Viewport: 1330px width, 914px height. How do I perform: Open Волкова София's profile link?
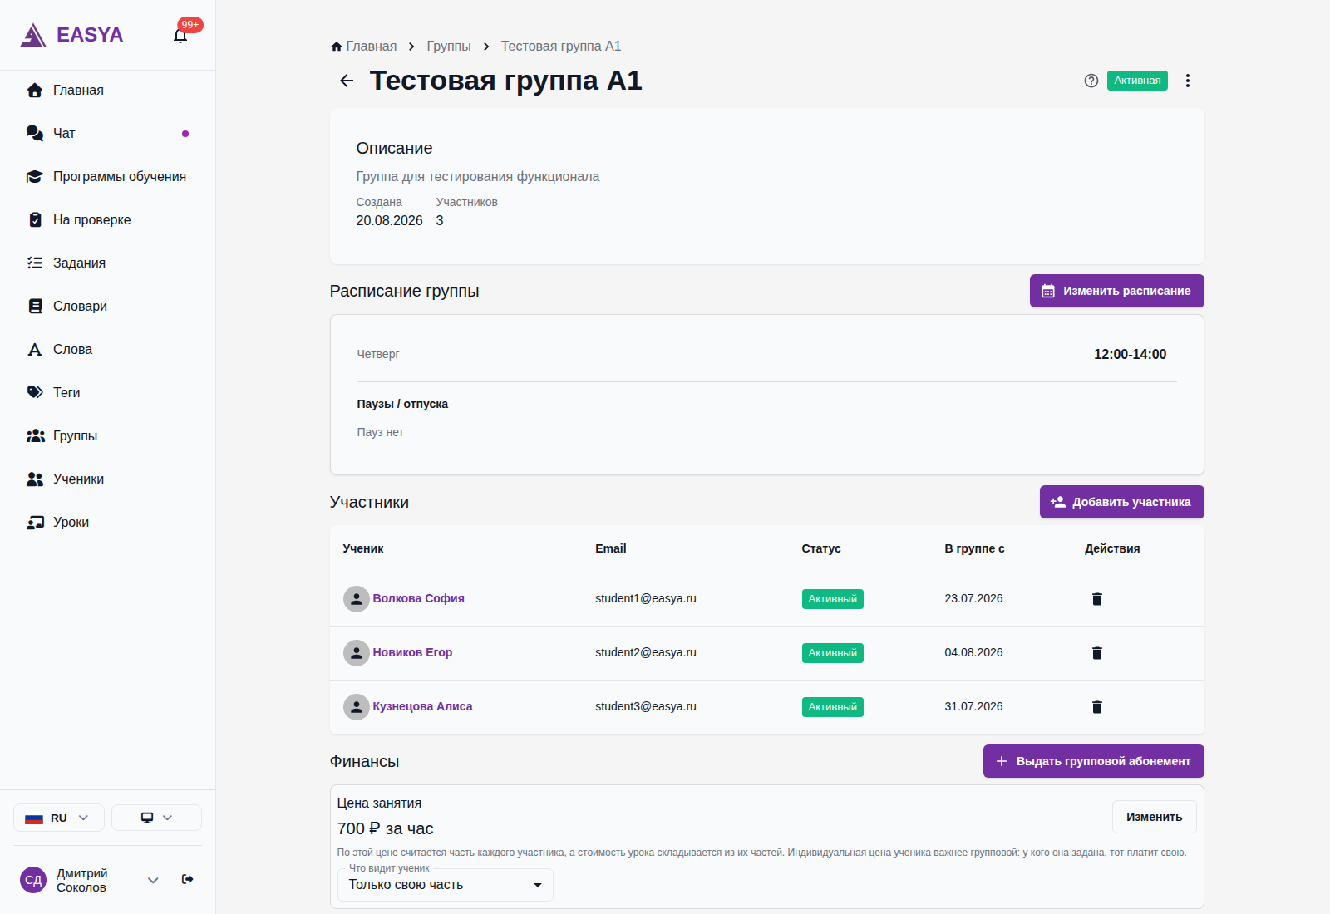coord(418,598)
